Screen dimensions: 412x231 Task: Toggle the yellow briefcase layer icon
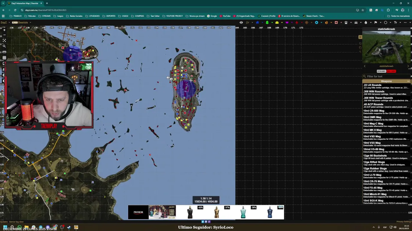pos(277,22)
